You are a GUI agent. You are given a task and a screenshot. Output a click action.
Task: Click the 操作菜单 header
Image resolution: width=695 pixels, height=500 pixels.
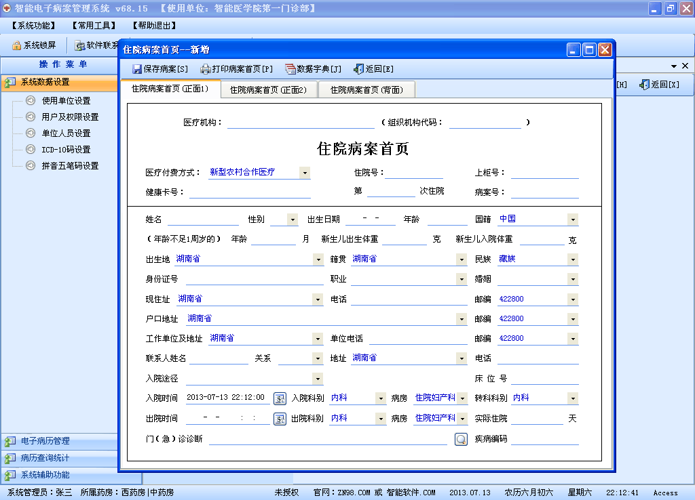[63, 64]
